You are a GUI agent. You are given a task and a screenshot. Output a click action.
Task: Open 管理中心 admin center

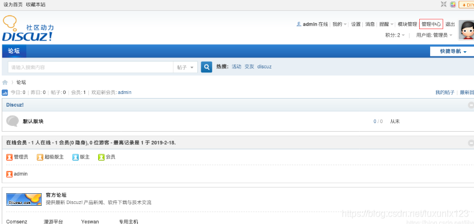tap(431, 24)
